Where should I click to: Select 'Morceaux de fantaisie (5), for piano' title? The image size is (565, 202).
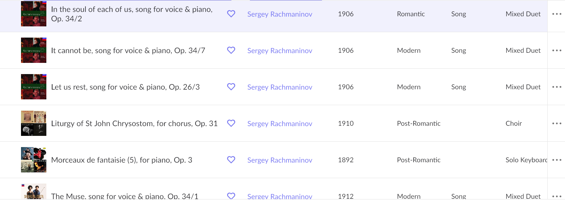(122, 160)
